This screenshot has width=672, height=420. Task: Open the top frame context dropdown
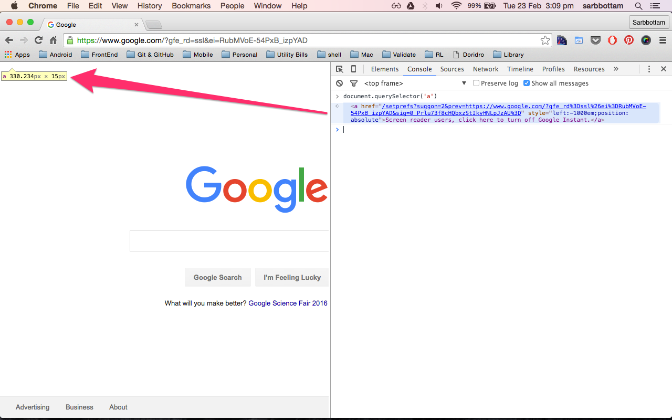coord(415,83)
